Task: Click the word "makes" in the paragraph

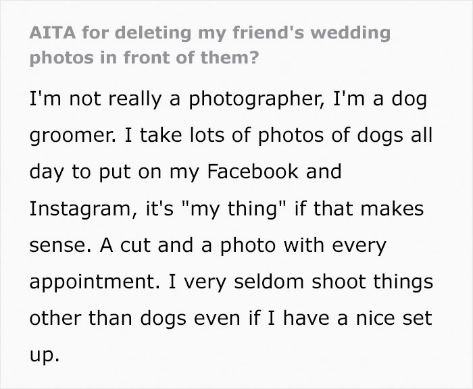Action: click(395, 209)
